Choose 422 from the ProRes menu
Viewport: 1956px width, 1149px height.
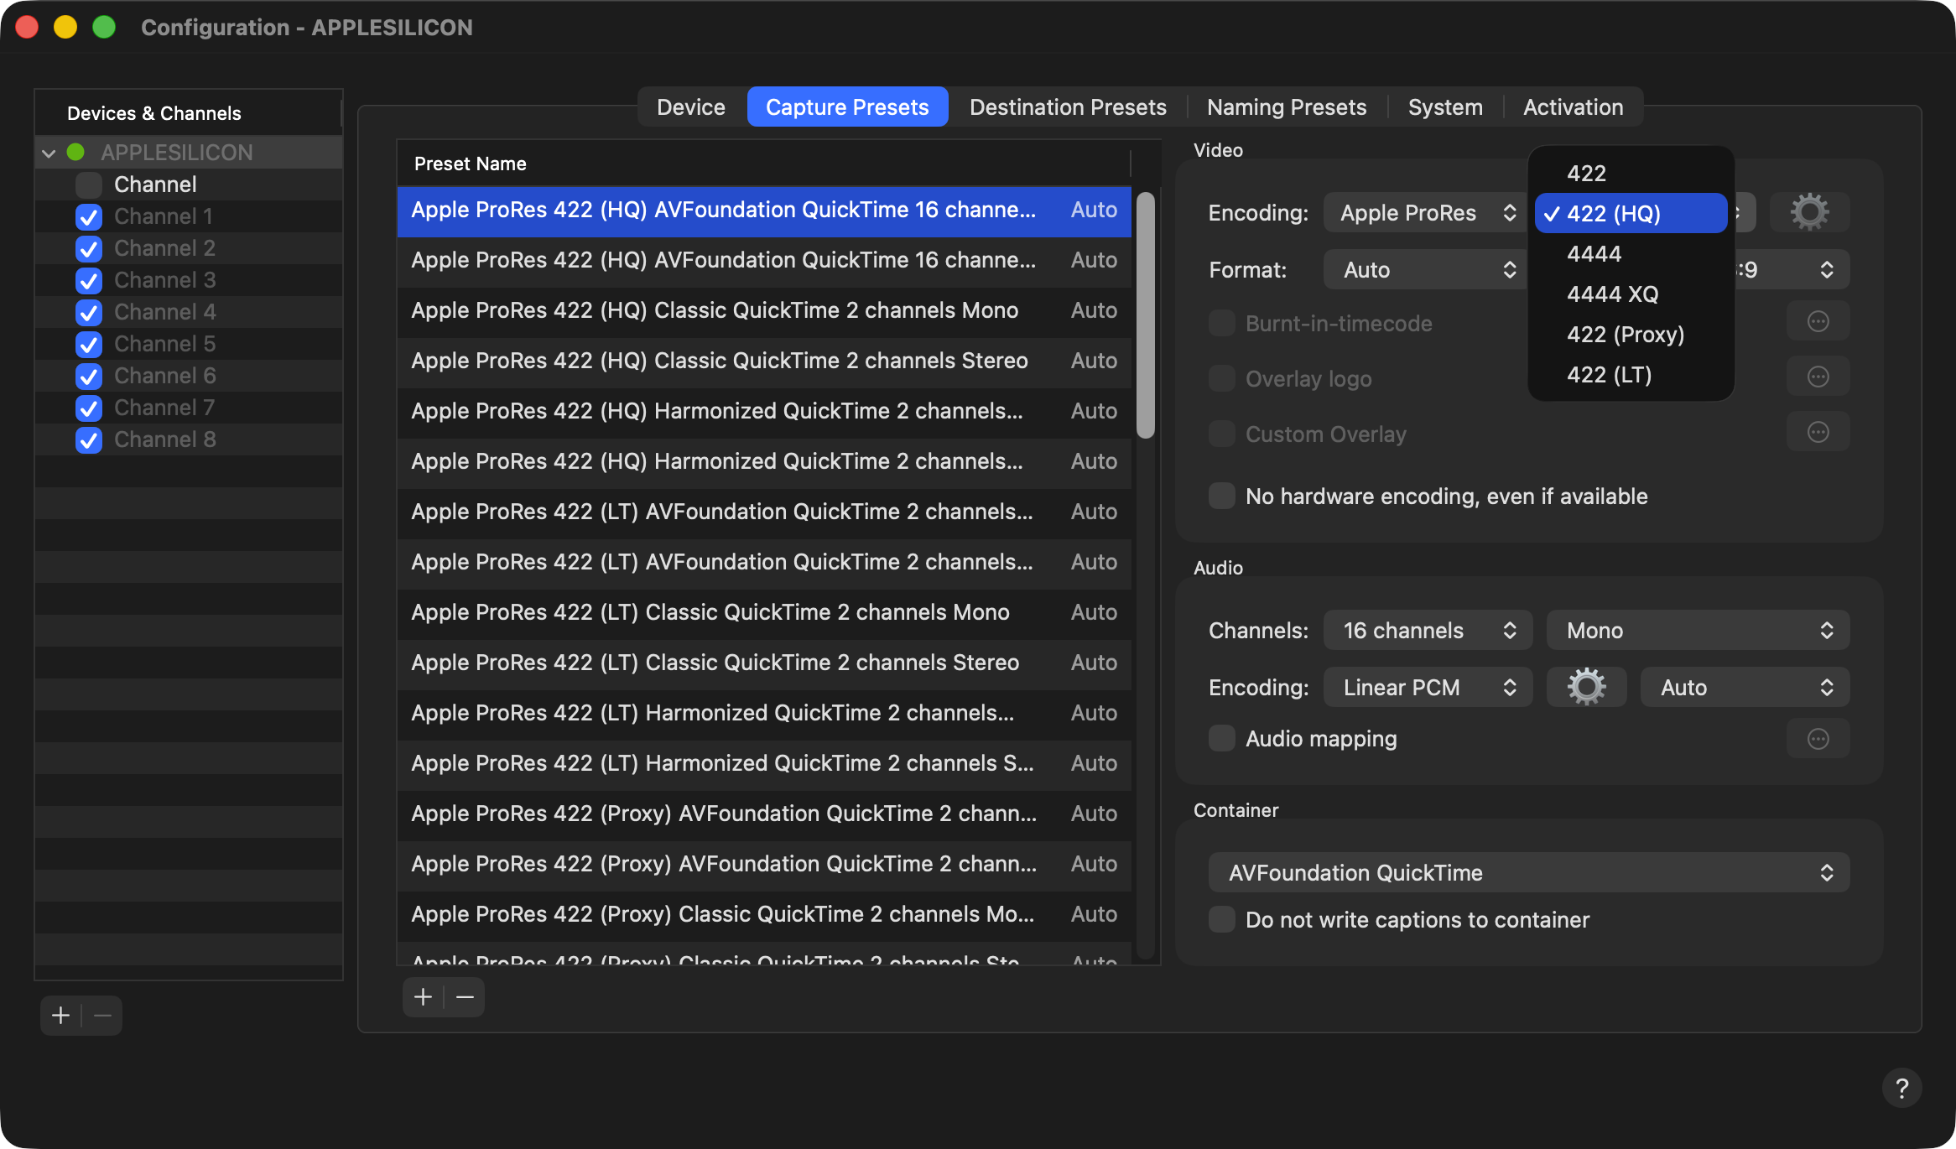(x=1631, y=173)
